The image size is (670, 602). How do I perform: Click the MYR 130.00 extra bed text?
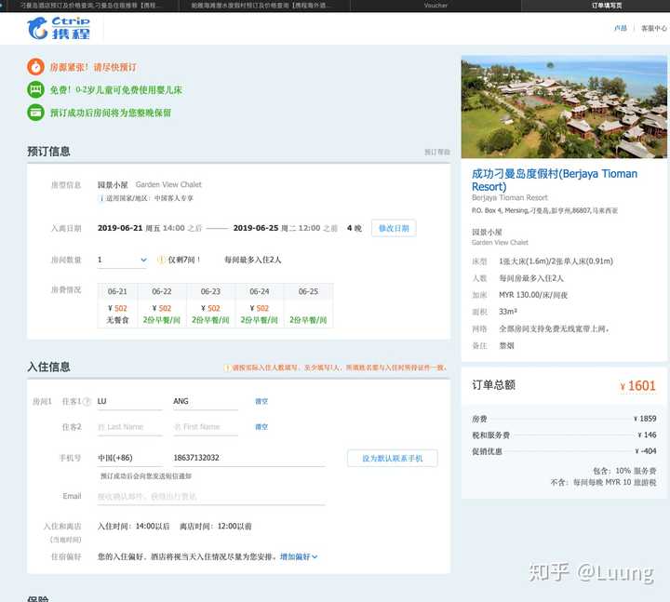(533, 295)
